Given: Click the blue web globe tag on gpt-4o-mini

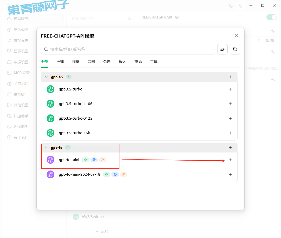Looking at the screenshot, I should (x=94, y=160).
